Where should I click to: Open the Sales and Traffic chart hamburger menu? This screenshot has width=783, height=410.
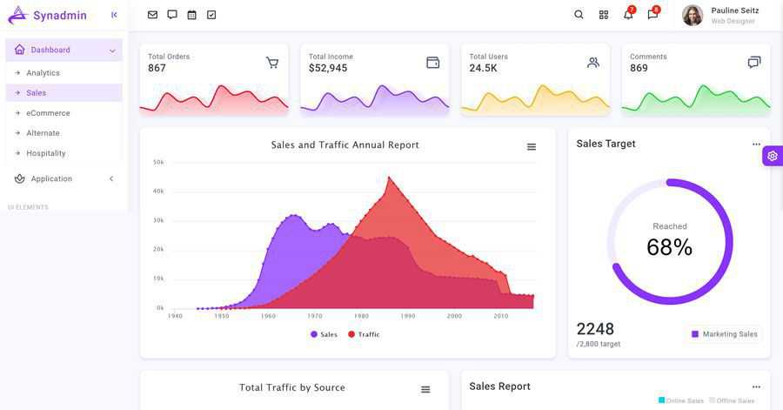coord(532,147)
